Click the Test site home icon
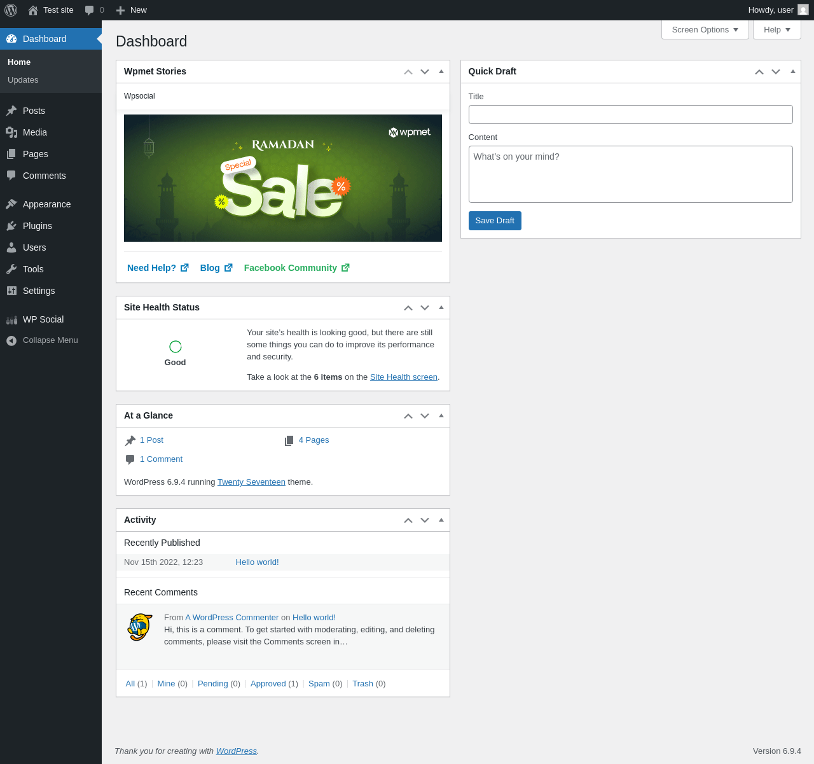The width and height of the screenshot is (814, 764). 33,10
